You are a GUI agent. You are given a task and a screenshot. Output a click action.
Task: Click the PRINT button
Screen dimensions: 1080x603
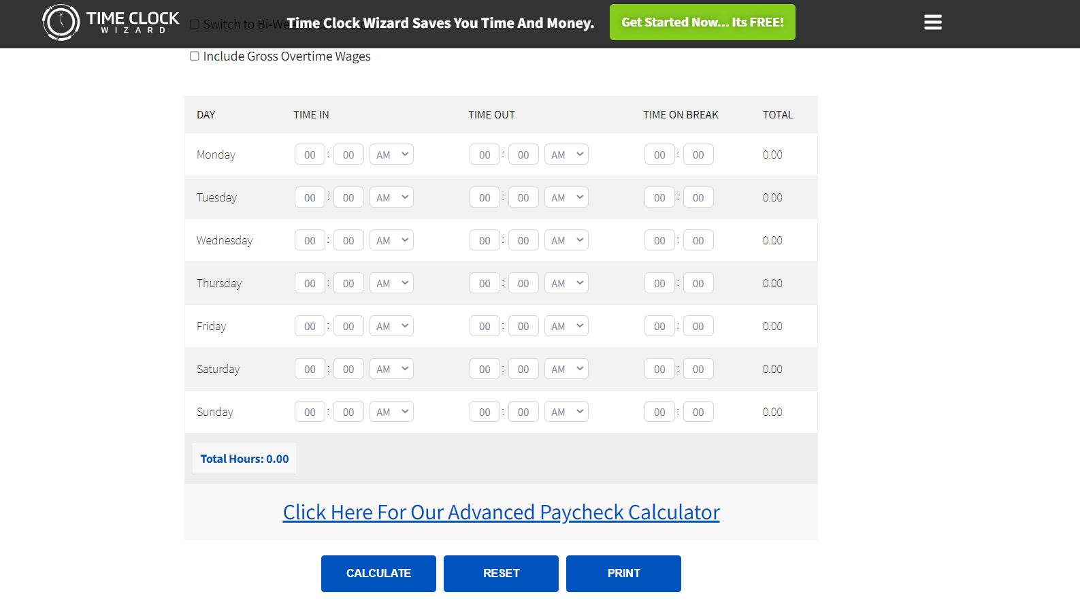tap(623, 574)
